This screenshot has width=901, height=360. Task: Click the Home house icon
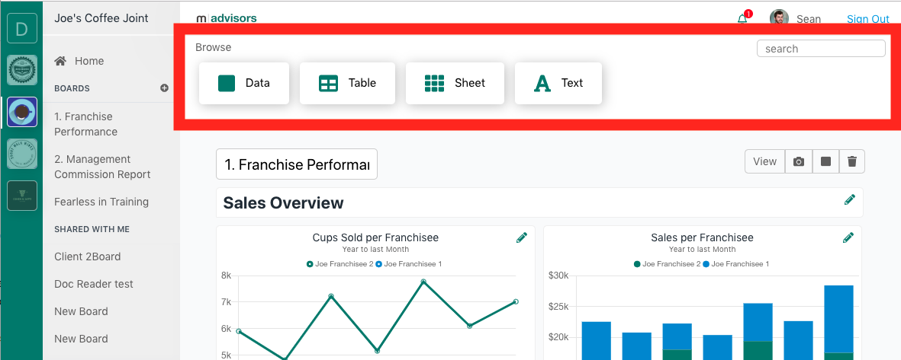[60, 60]
